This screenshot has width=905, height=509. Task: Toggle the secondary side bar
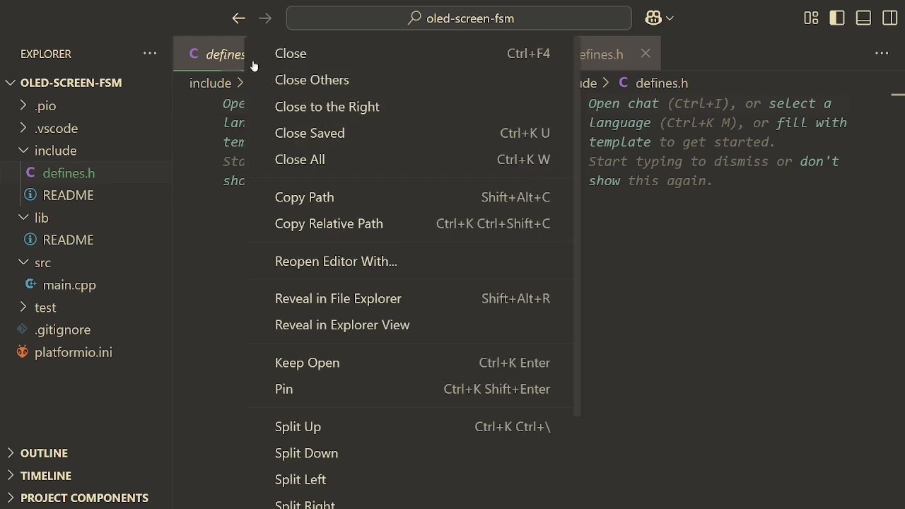(890, 18)
